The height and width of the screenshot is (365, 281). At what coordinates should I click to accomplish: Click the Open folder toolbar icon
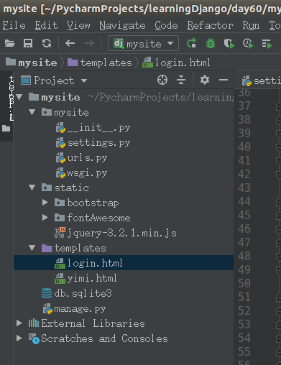(10, 43)
